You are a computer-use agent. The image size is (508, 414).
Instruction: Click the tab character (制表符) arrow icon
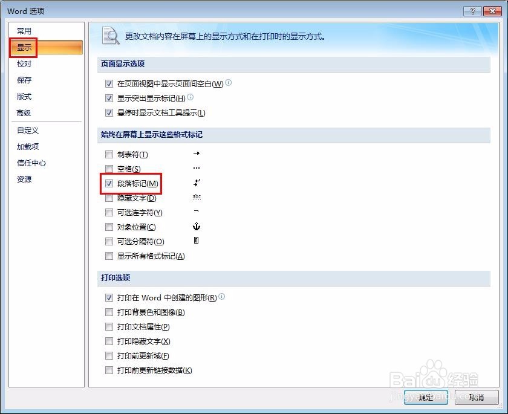tap(196, 153)
